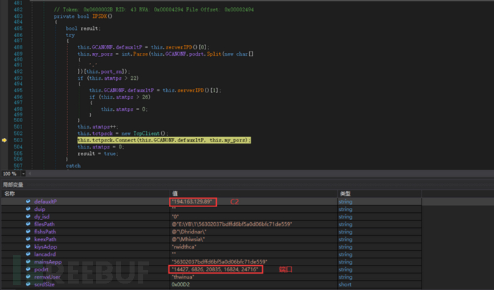
Task: Click the yellow current-statement arrow in the margin
Action: tap(6, 141)
